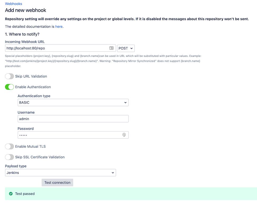The height and width of the screenshot is (203, 257).
Task: Click the 'Authentication type' label
Action: [x=34, y=96]
